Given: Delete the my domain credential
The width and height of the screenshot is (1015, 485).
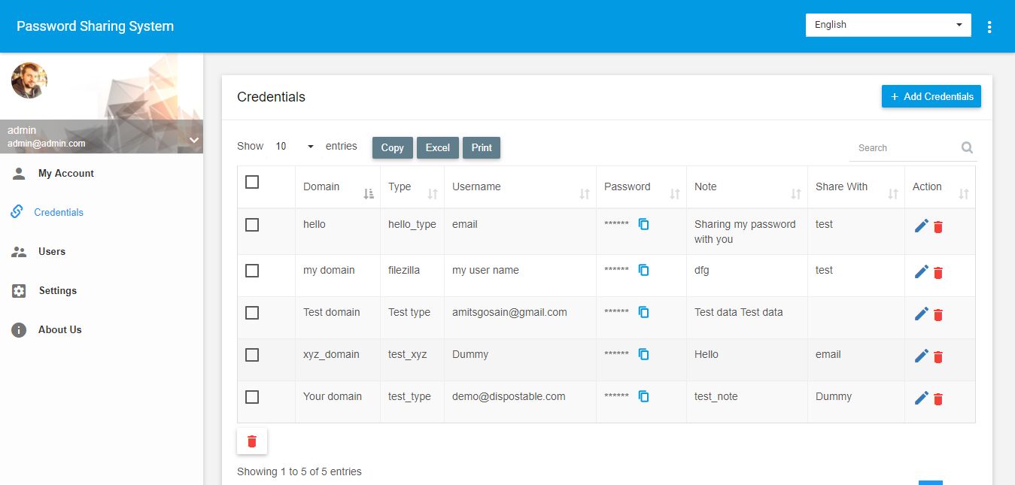Looking at the screenshot, I should pos(938,273).
